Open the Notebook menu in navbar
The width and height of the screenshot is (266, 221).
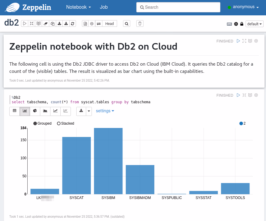[x=78, y=7]
